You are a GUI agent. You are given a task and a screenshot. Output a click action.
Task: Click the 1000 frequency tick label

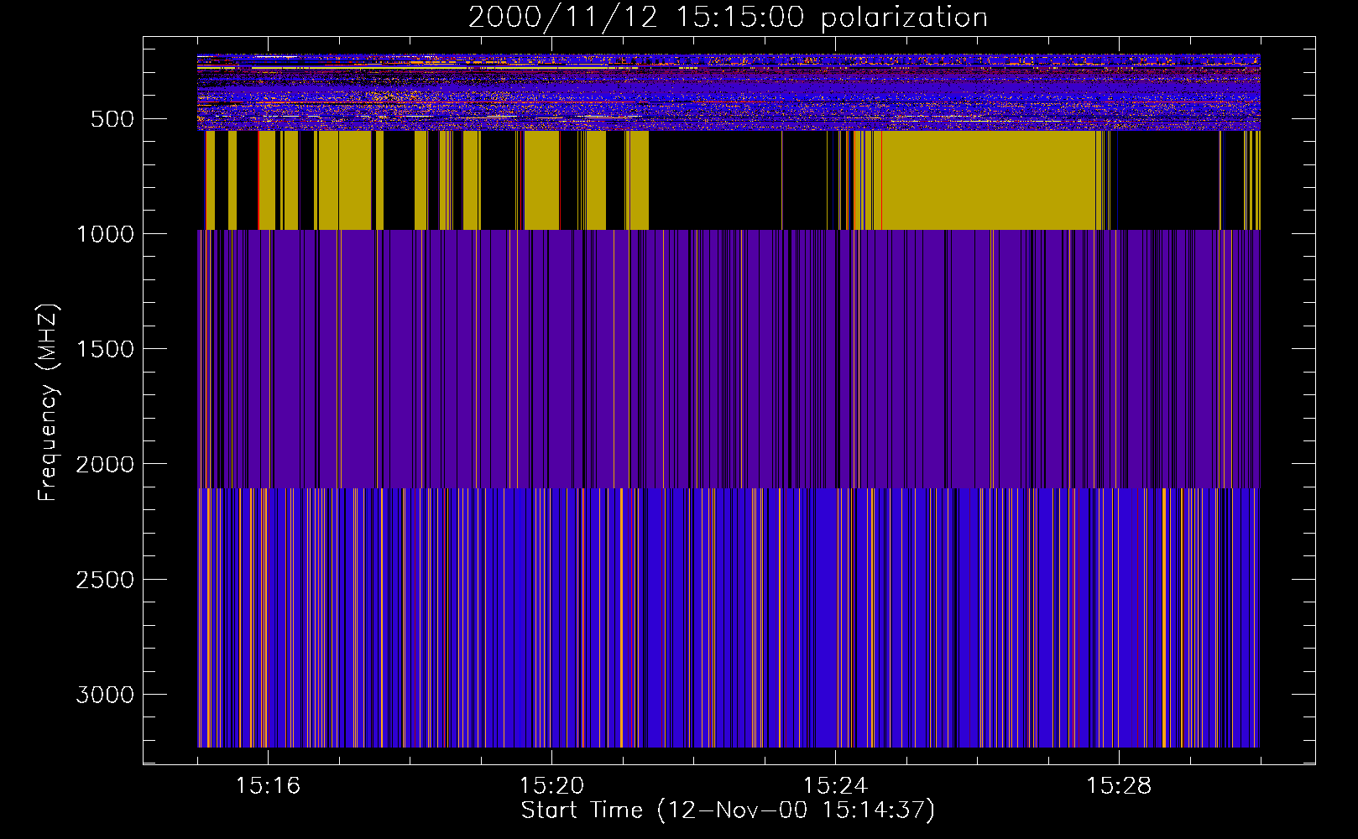coord(105,234)
